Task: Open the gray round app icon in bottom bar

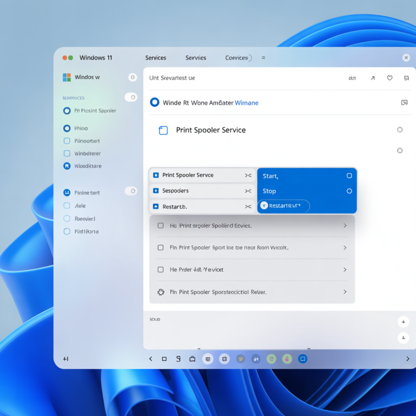Action: (240, 359)
